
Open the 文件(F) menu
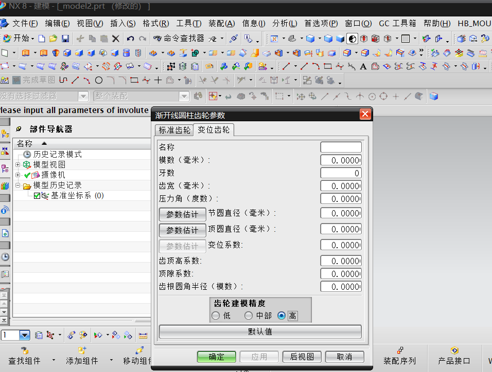25,24
